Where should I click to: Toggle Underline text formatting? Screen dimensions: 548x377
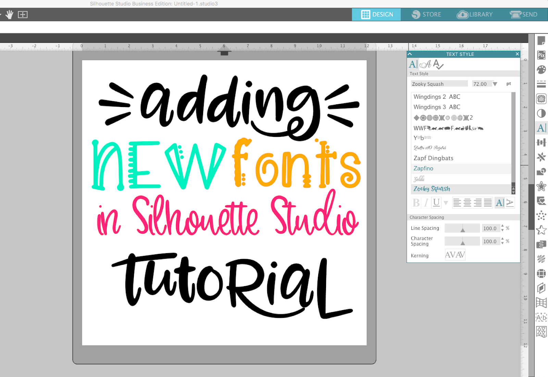pyautogui.click(x=436, y=203)
